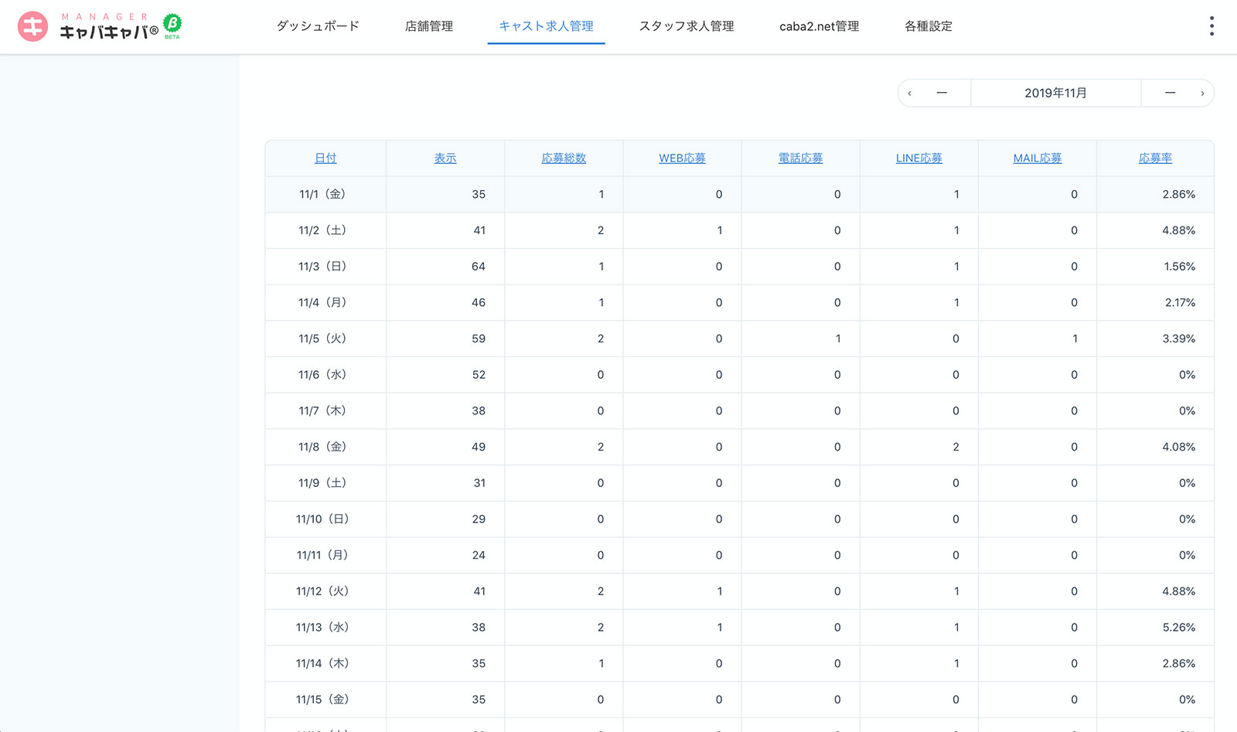Sort table by 表示 column header
Viewport: 1237px width, 732px height.
pyautogui.click(x=445, y=158)
